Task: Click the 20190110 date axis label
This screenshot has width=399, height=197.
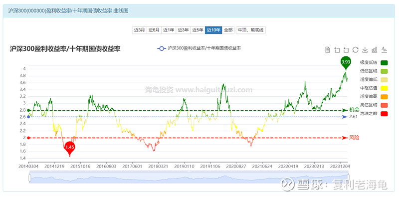Action: click(x=185, y=166)
